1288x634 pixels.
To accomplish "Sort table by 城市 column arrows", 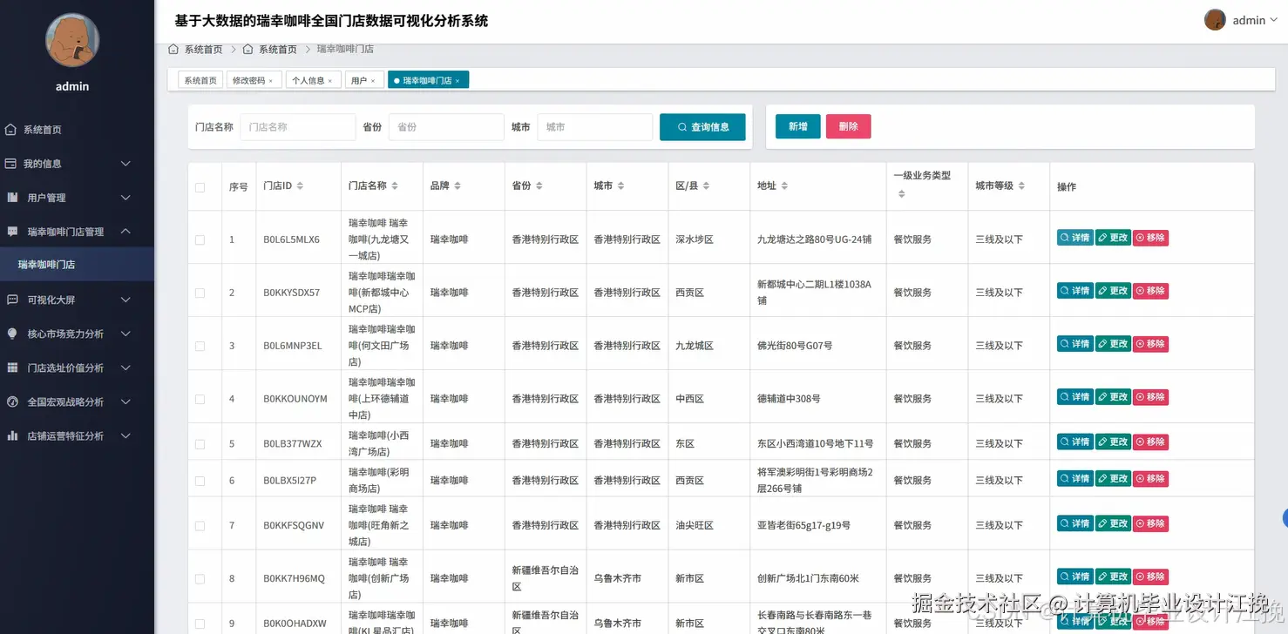I will click(x=621, y=186).
